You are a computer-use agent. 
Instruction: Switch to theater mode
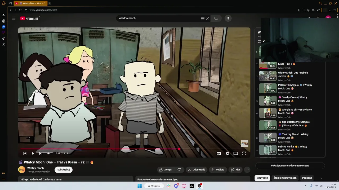pyautogui.click(x=236, y=153)
